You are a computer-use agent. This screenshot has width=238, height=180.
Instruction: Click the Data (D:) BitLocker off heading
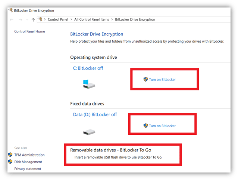[95, 115]
